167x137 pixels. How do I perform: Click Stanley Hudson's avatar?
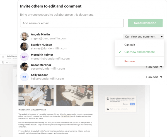(24, 47)
